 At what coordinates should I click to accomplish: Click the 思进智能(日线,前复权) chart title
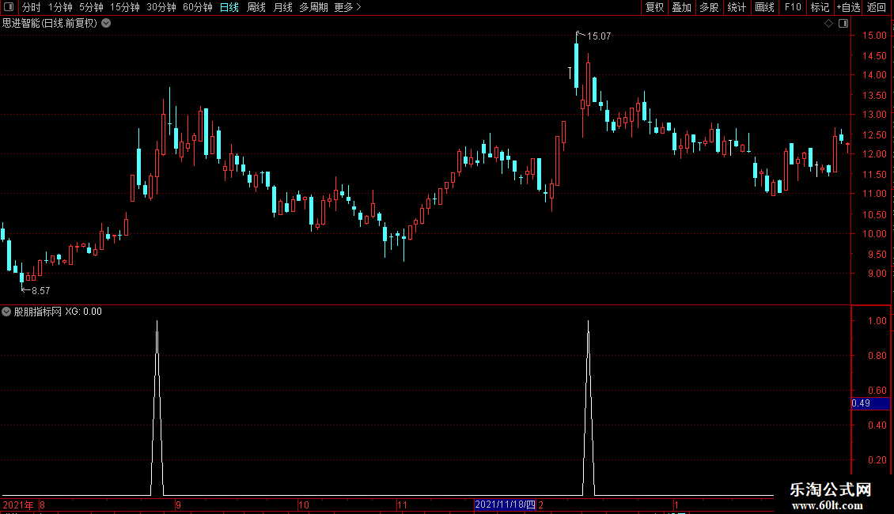tap(50, 24)
